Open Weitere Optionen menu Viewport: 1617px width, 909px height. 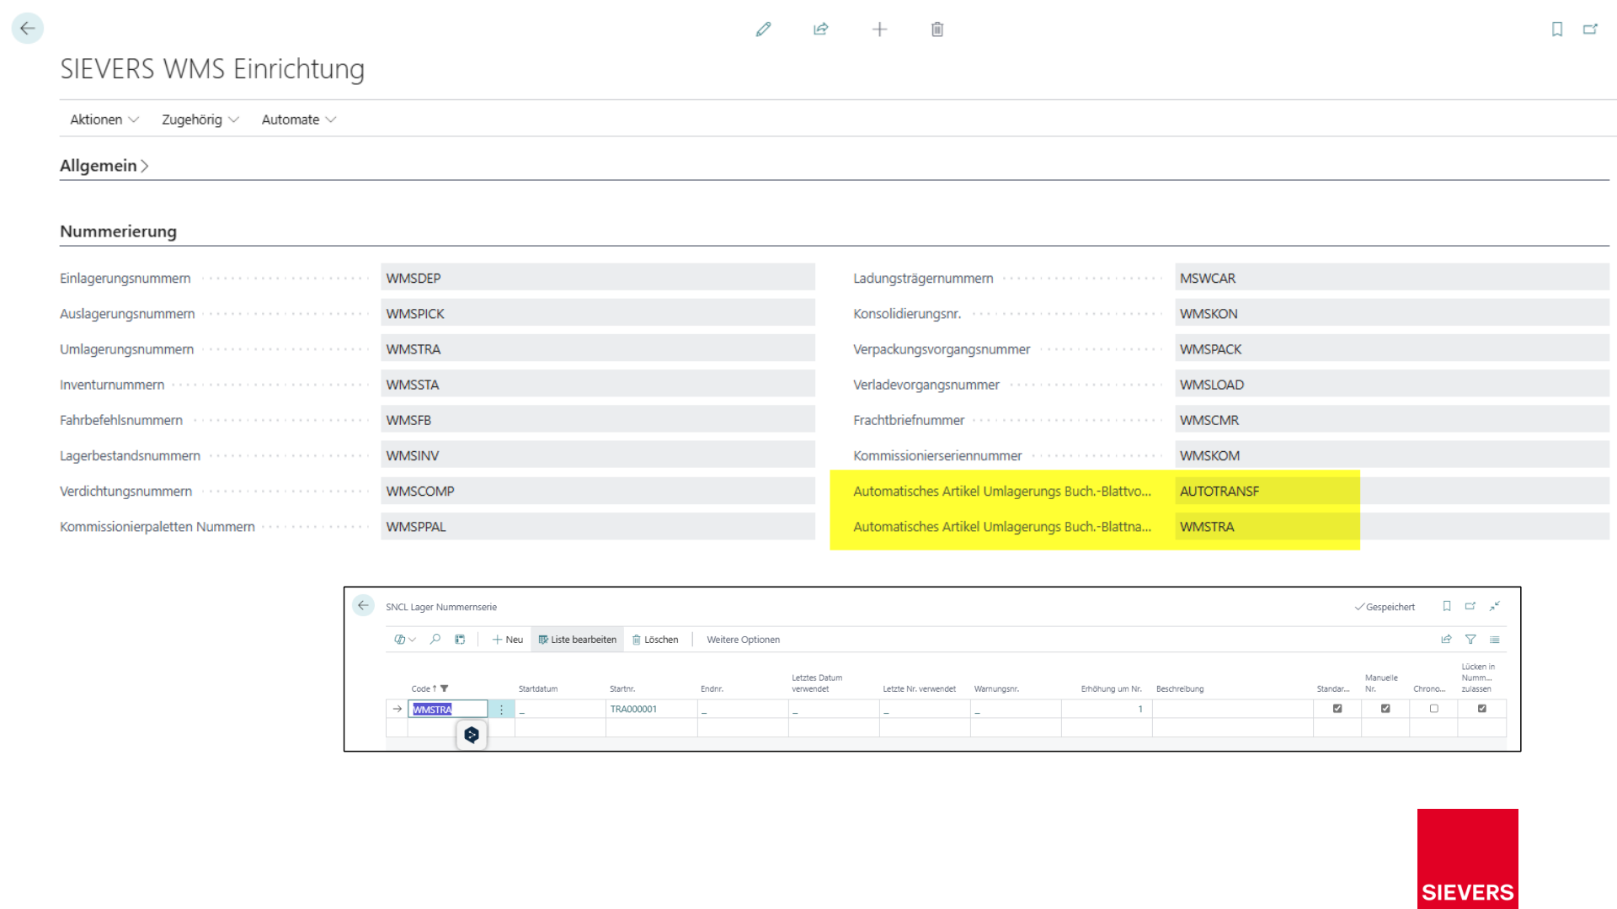(743, 640)
